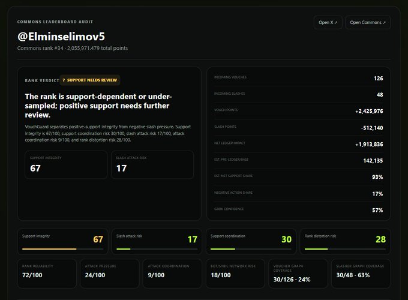
Task: Click the Slasher Graph Coverage 30/48 card
Action: (x=361, y=274)
